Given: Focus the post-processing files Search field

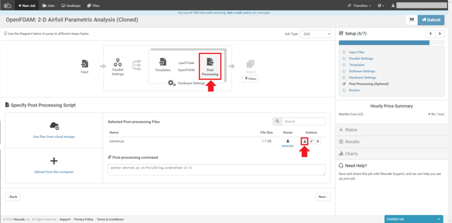Looking at the screenshot, I should point(303,121).
